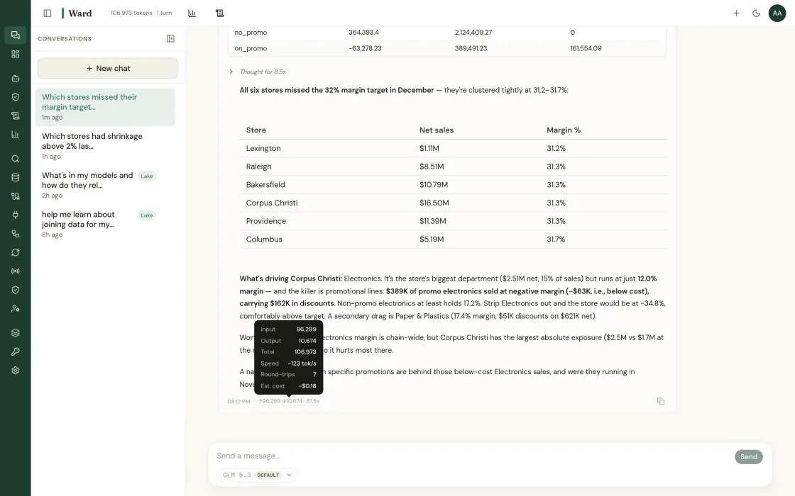Click the message input field

pyautogui.click(x=471, y=456)
